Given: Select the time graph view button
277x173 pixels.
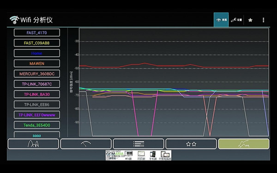Looking at the screenshot, I should click(x=244, y=144).
